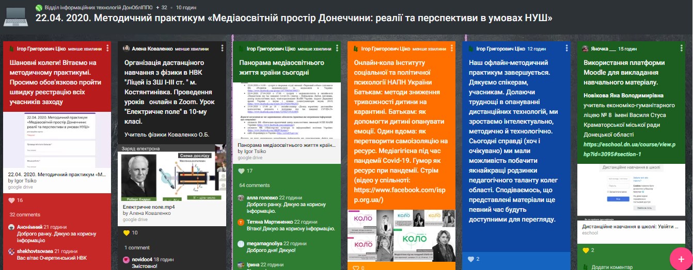This screenshot has width=693, height=270.
Task: Open the Панорама document preview thumbnail
Action: [x=287, y=110]
